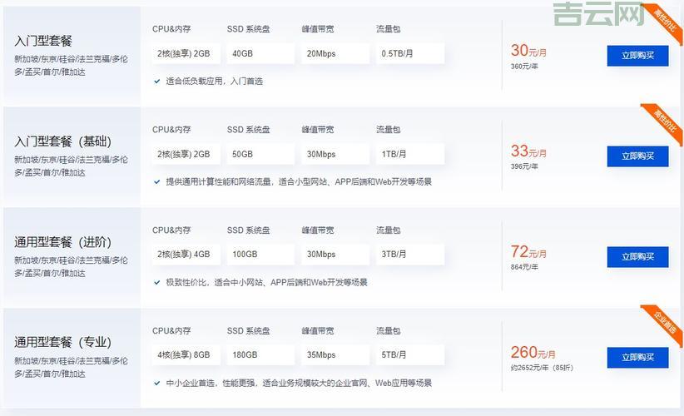
Task: Click 高性价比 ribbon on the 30元/月 plan
Action: coord(664,18)
